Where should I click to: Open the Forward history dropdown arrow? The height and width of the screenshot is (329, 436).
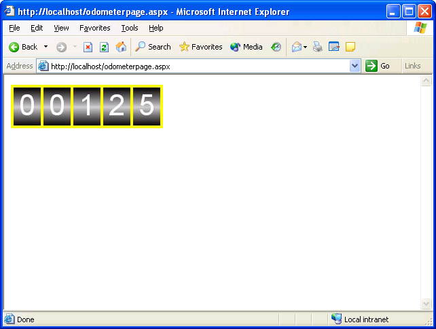[75, 47]
